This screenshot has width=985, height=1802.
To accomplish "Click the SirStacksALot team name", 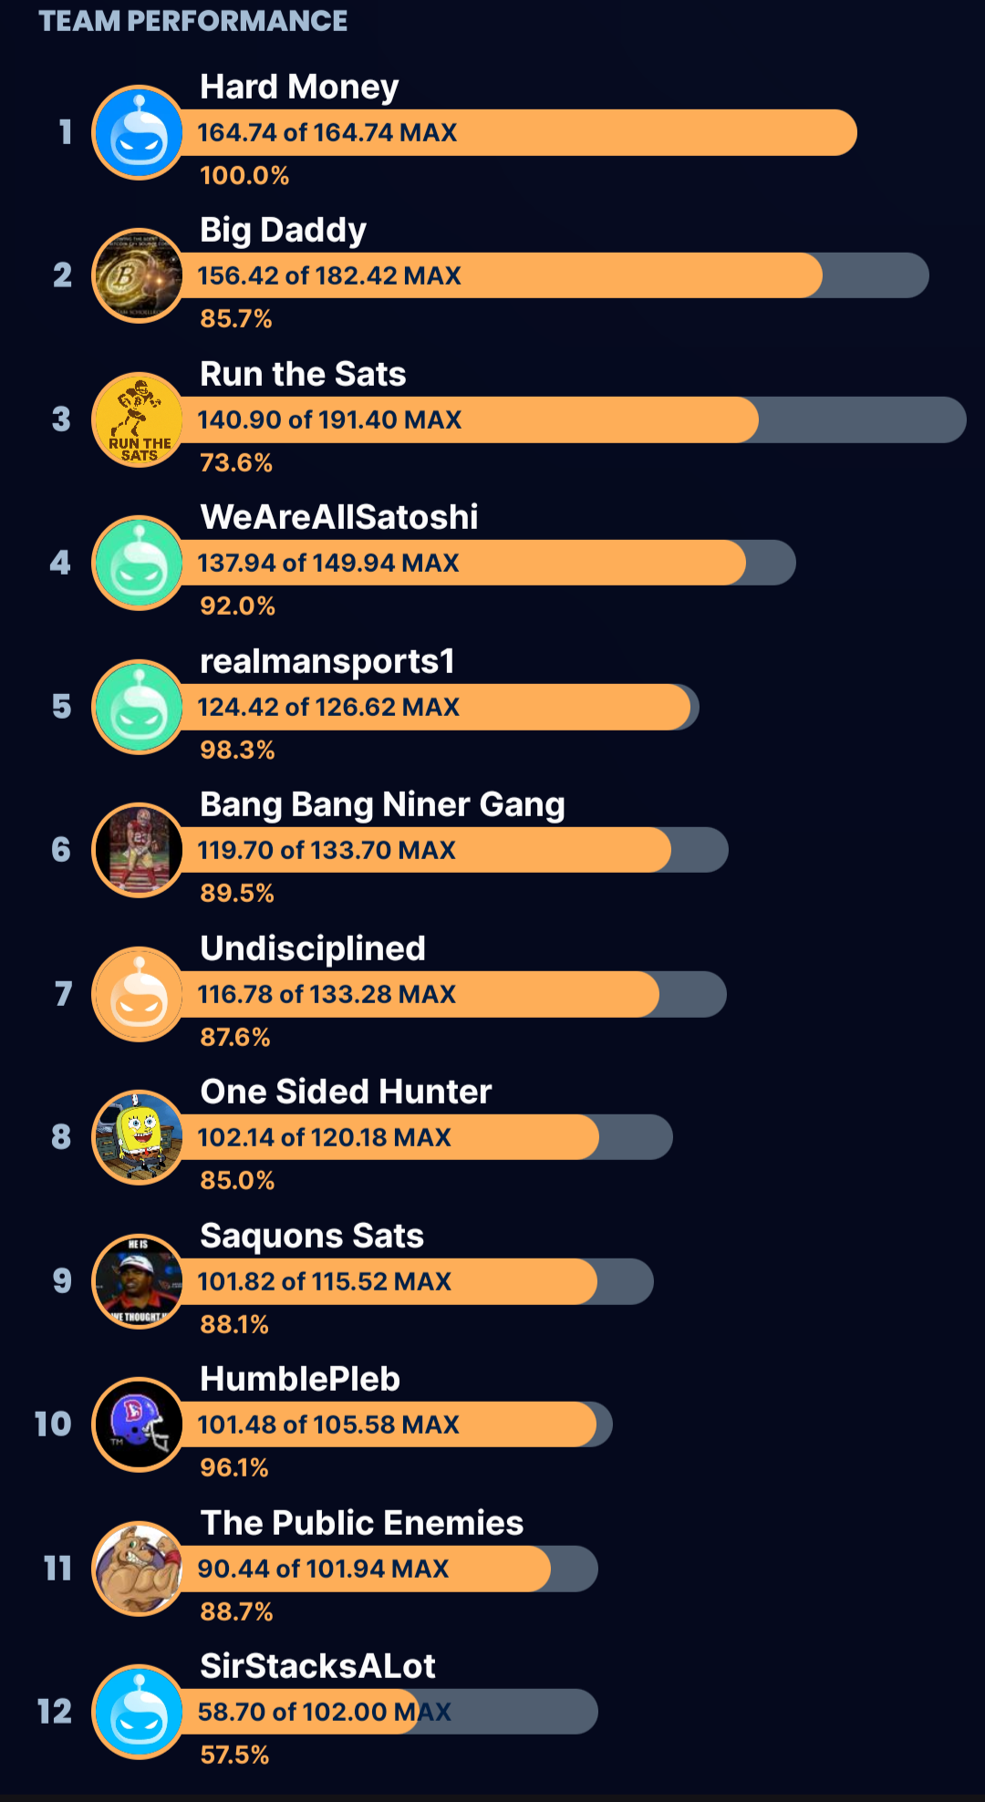I will coord(317,1666).
